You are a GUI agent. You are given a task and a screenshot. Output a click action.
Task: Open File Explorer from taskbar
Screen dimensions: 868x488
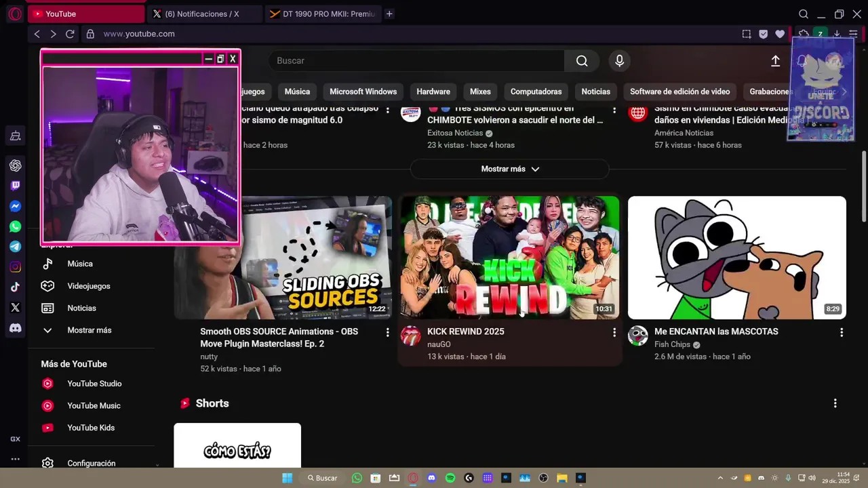point(561,478)
